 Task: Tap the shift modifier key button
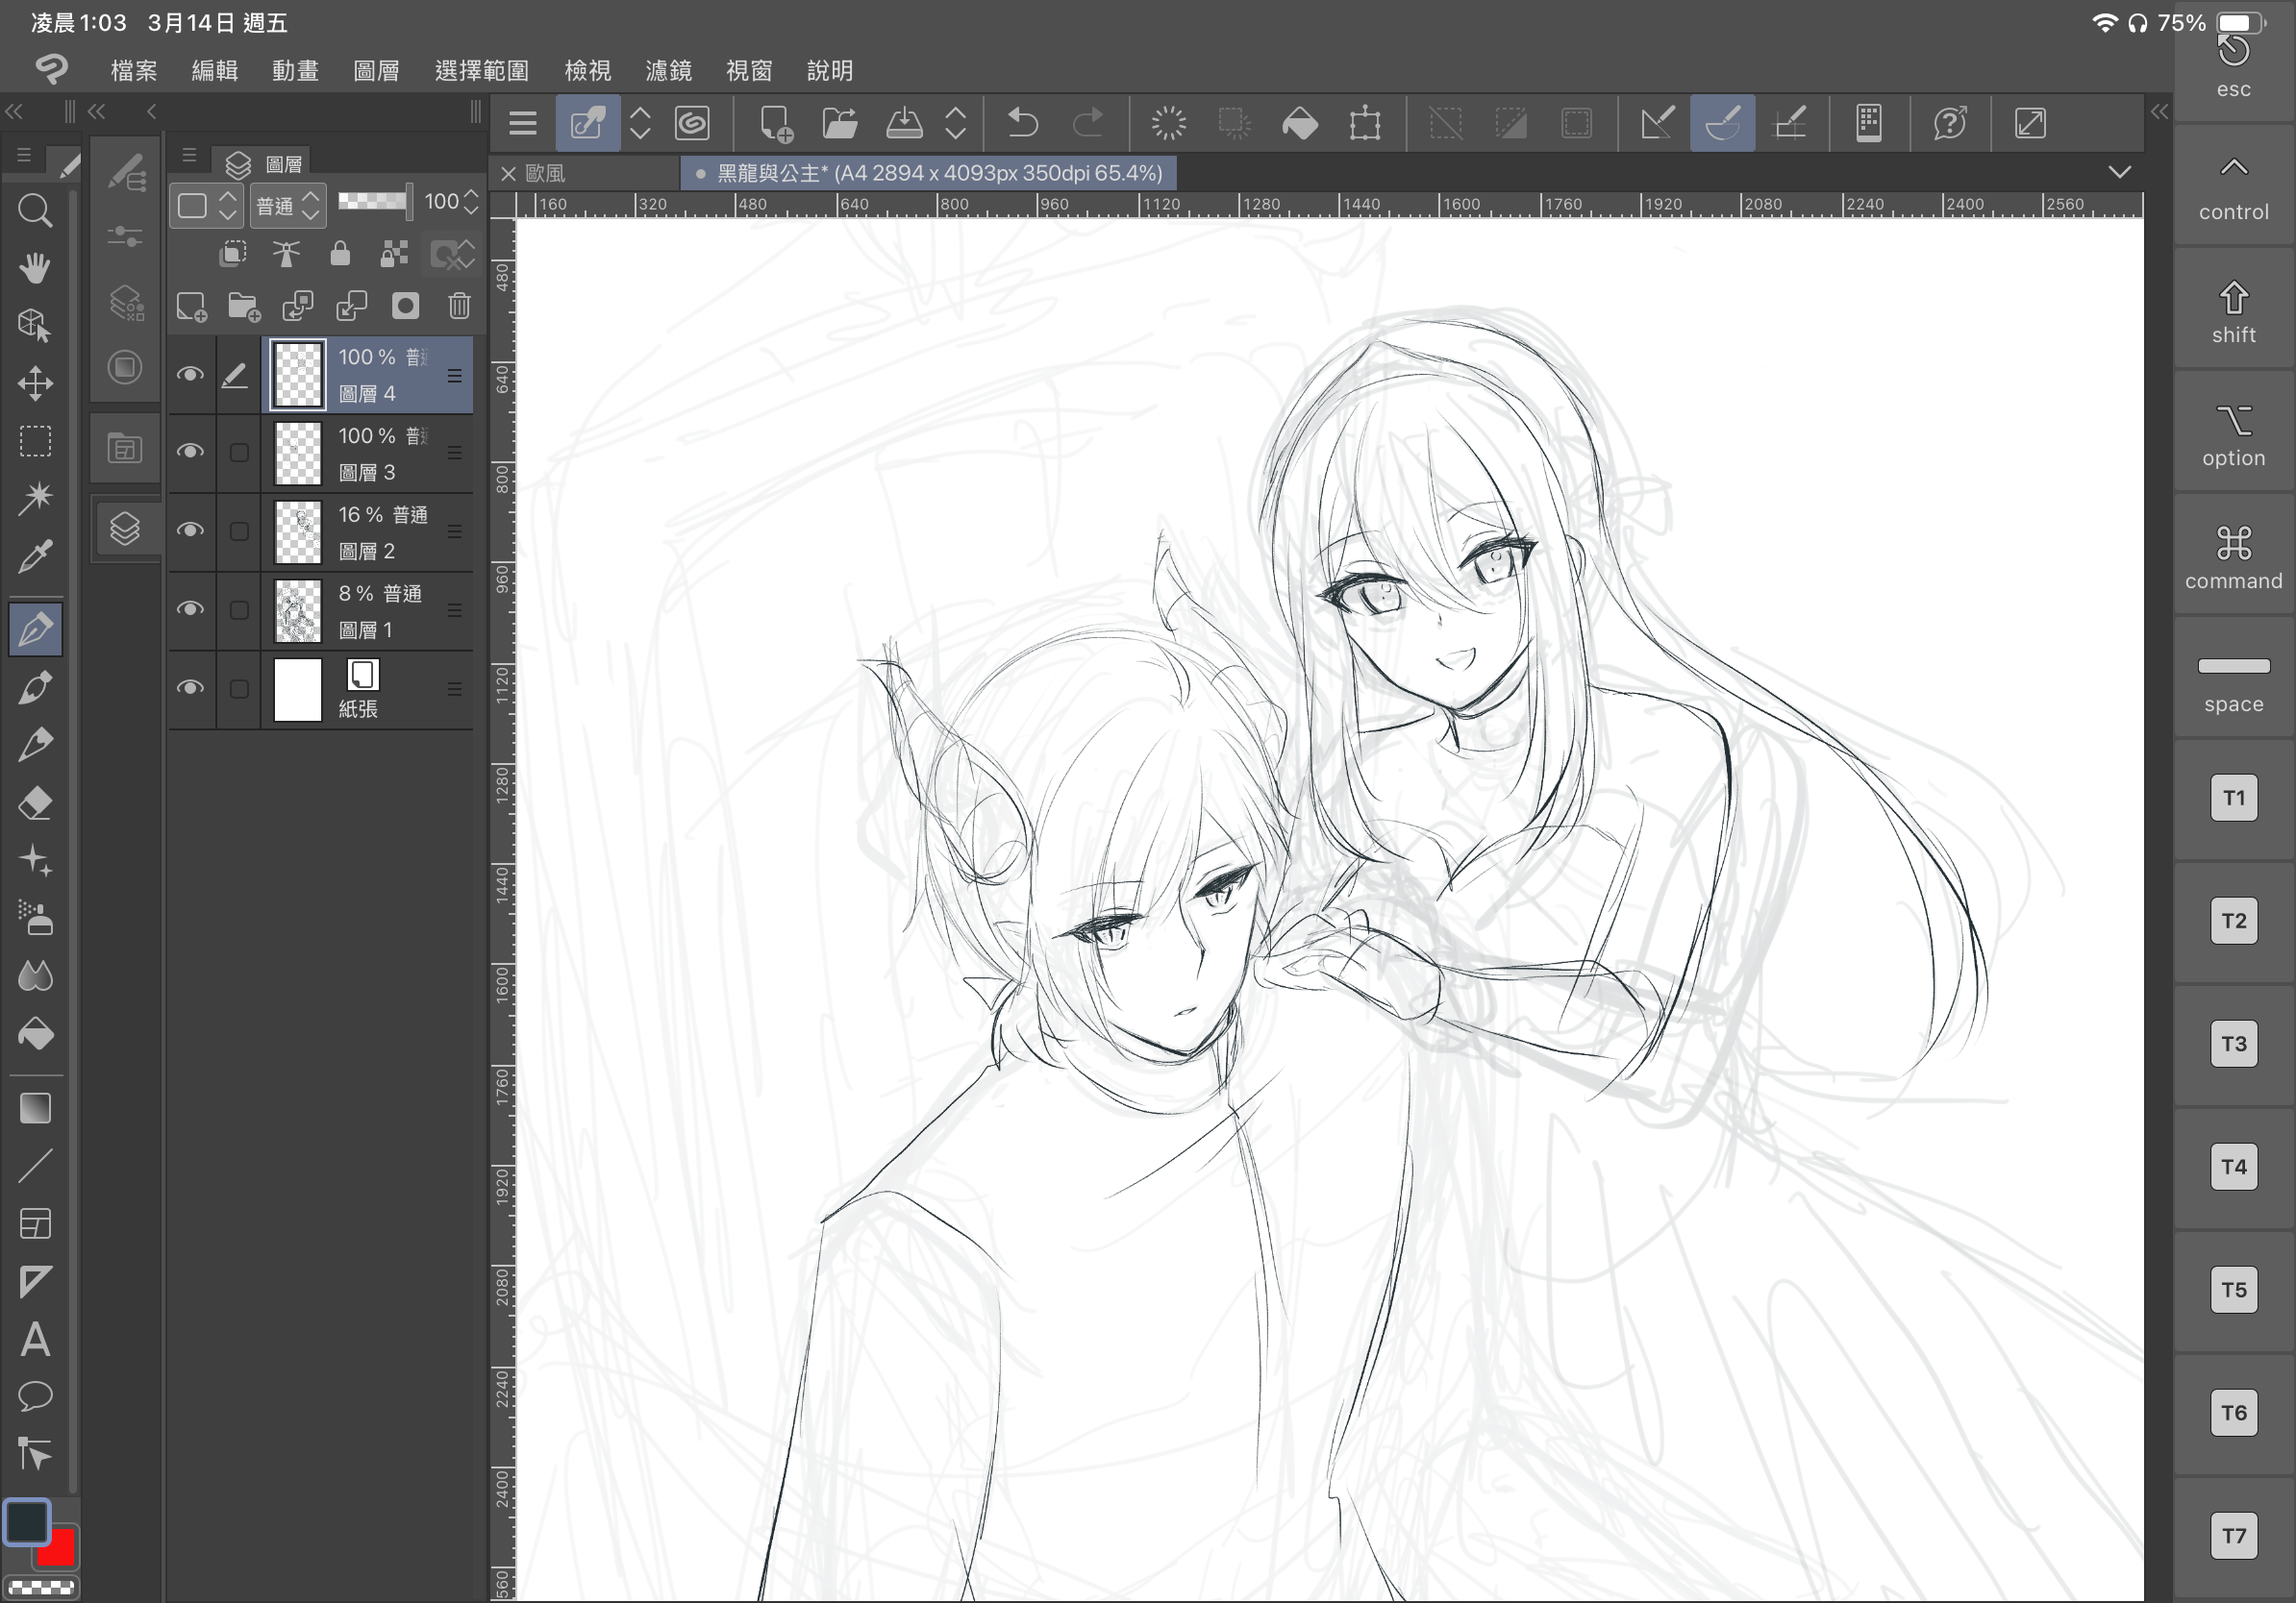(2233, 310)
